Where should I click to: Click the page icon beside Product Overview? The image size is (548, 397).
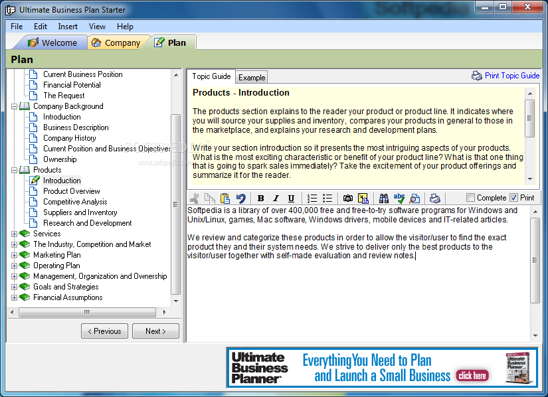pos(33,191)
